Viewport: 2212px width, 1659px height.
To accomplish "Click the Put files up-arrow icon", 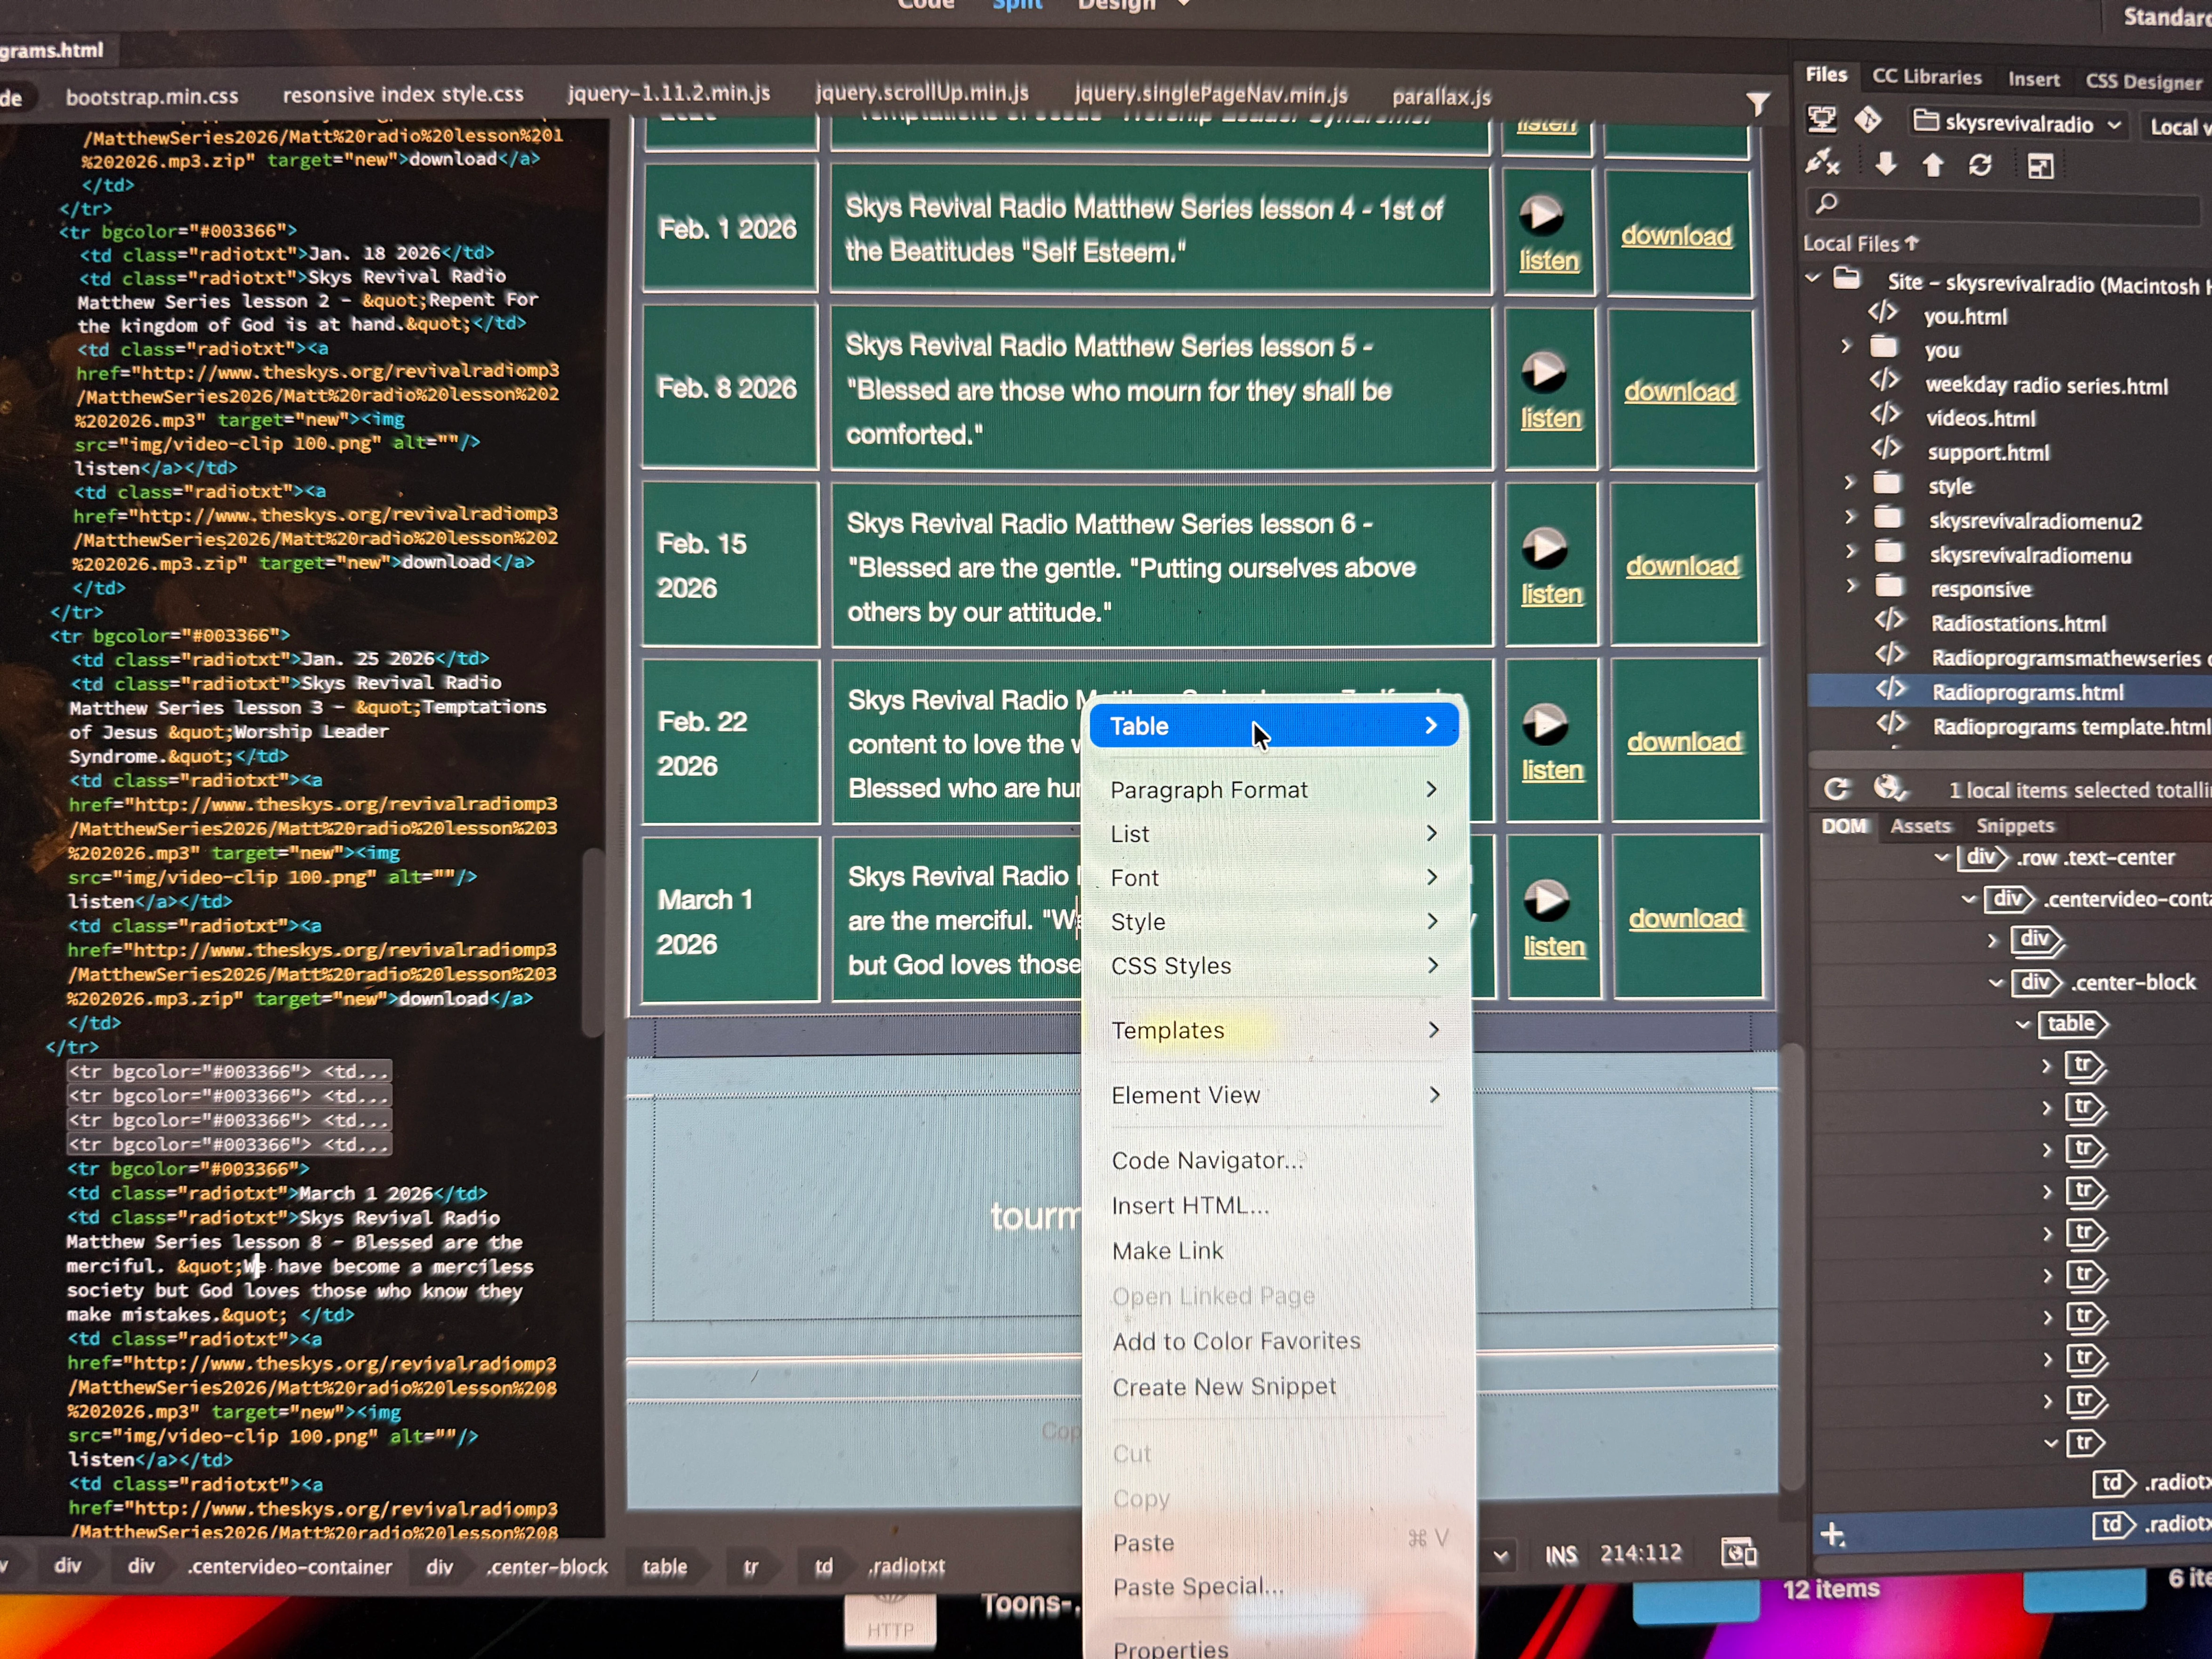I will pos(1932,165).
